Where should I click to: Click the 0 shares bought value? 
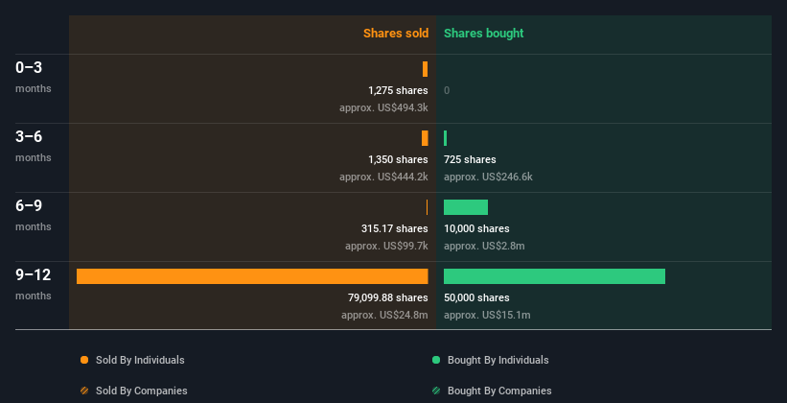447,90
